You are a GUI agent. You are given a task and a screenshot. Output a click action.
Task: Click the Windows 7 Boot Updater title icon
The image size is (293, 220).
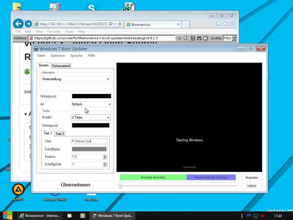(36, 49)
